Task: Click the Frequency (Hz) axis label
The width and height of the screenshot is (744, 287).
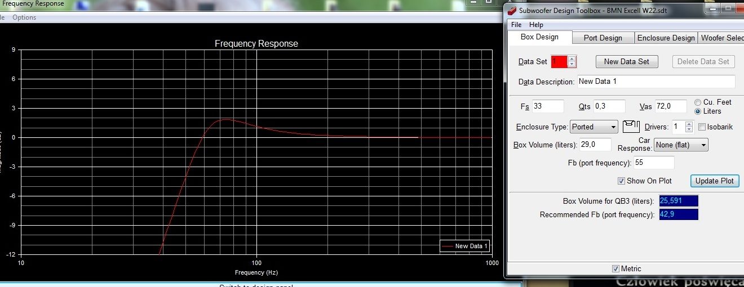Action: pos(256,272)
